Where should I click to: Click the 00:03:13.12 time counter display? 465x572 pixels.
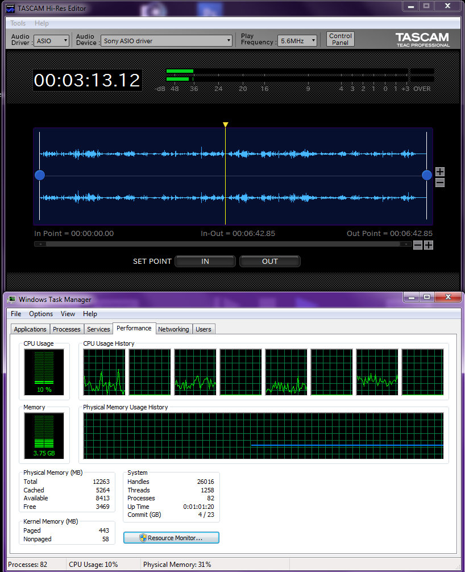87,80
